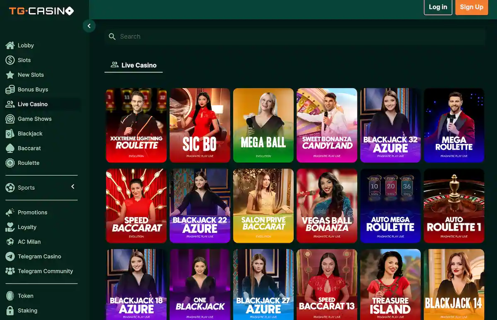Image resolution: width=497 pixels, height=320 pixels.
Task: Open Blackjack 18 Azure game
Action: (x=136, y=284)
